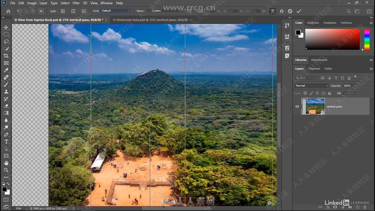
Task: Select the Rectangular Marquee tool
Action: pyautogui.click(x=6, y=34)
